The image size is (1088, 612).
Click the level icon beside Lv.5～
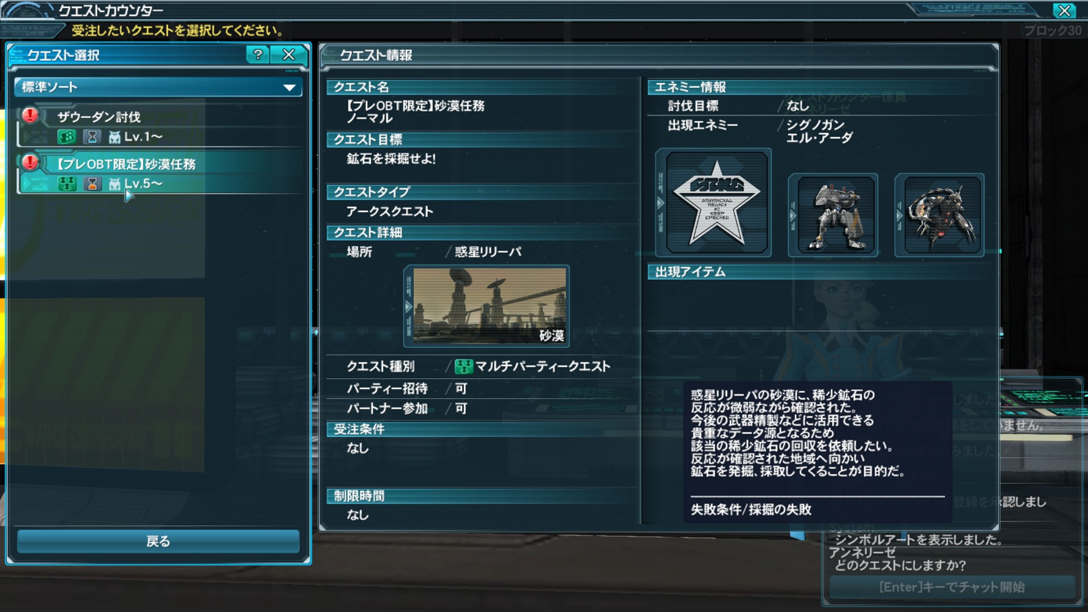[x=114, y=184]
